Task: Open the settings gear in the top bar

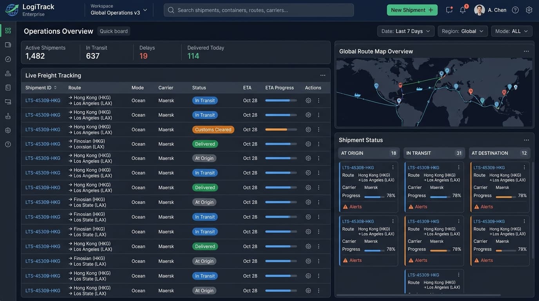Action: (x=529, y=10)
